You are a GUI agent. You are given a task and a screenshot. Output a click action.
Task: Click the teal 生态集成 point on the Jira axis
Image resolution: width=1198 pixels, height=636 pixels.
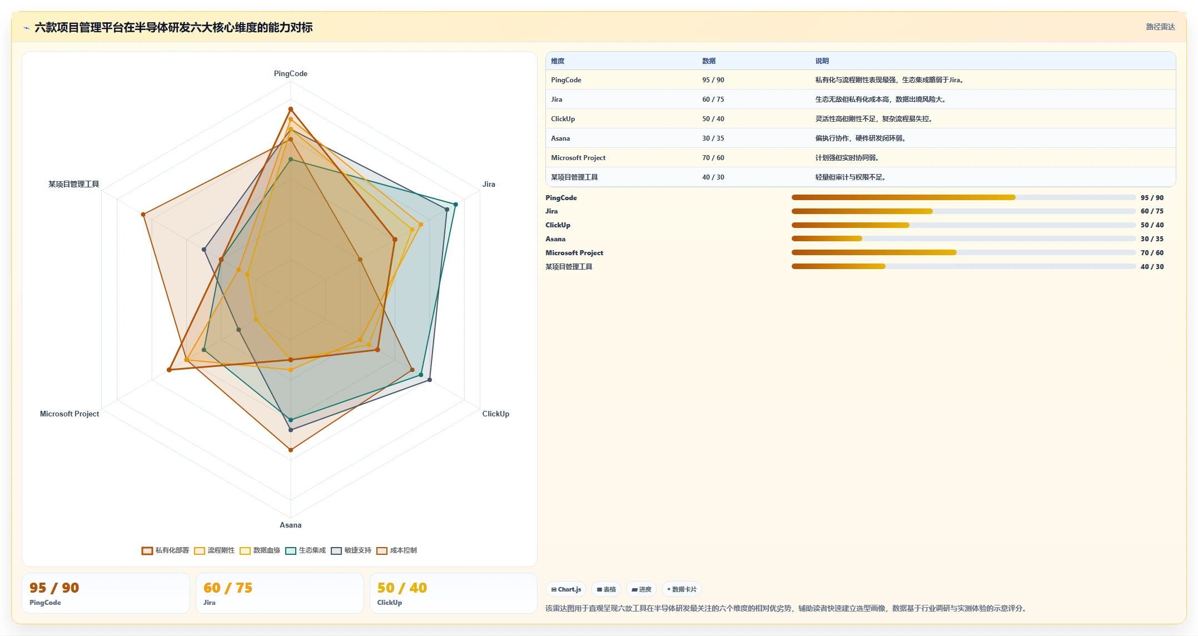click(x=455, y=205)
